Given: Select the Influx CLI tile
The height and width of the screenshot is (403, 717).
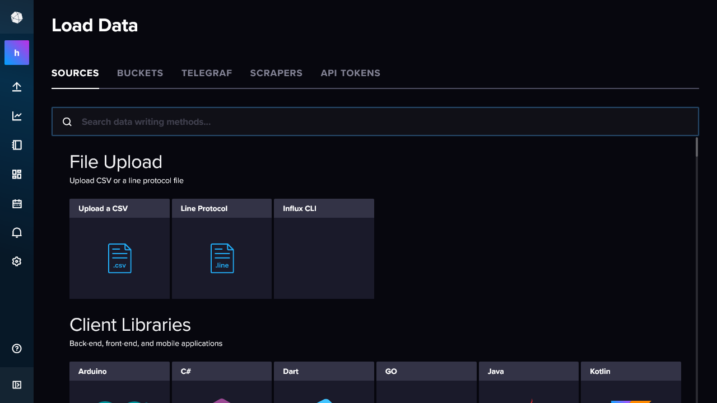Looking at the screenshot, I should click(324, 249).
